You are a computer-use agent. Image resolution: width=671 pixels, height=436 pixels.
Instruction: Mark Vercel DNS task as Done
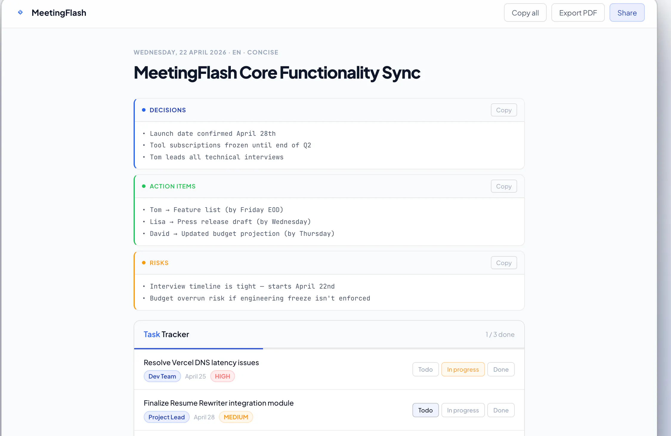[501, 369]
